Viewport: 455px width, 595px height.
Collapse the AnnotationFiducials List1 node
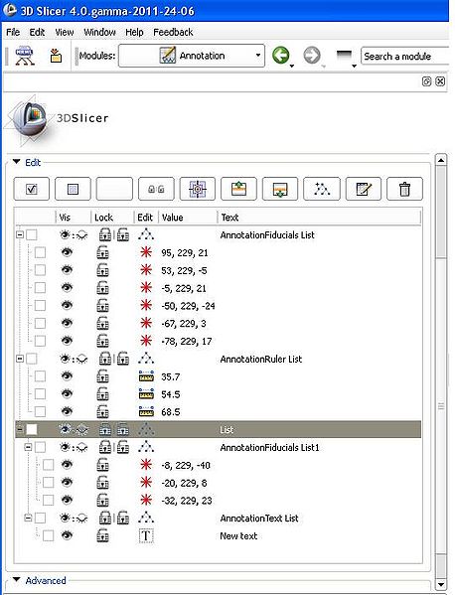(x=28, y=447)
